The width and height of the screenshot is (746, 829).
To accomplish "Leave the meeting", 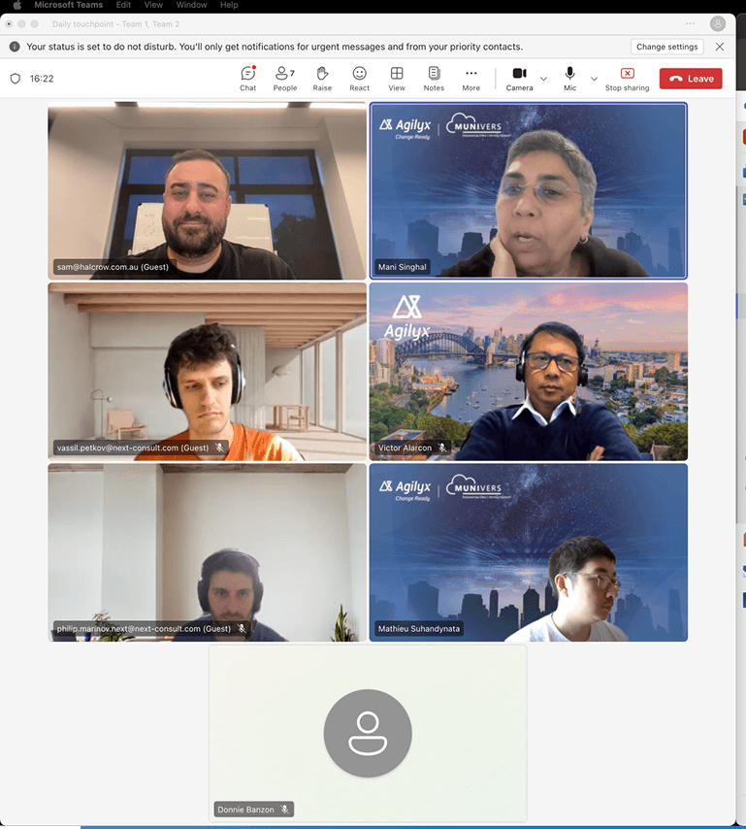I will (691, 79).
